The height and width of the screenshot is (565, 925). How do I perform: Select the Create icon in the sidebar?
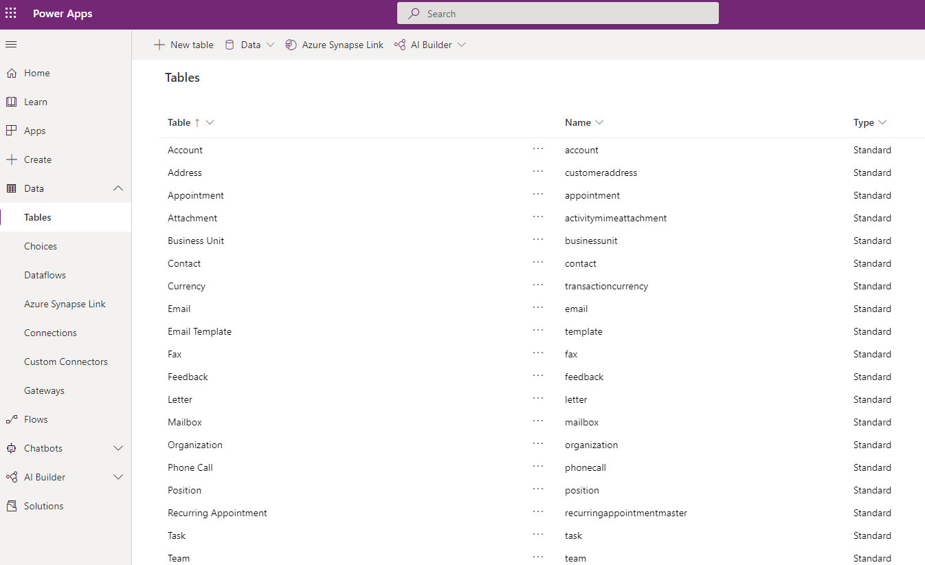(x=14, y=159)
